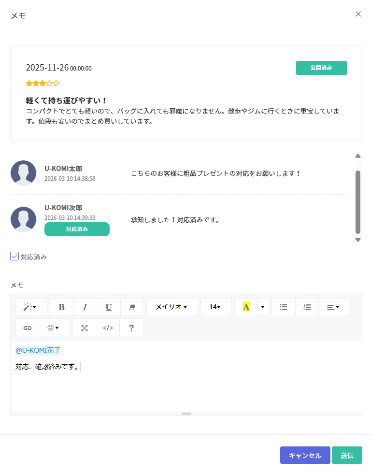
Task: Toggle fullscreen editor mode
Action: point(85,328)
